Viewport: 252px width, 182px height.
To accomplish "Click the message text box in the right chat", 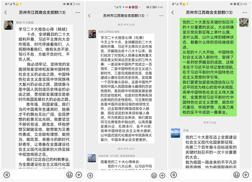I will [x=205, y=175].
